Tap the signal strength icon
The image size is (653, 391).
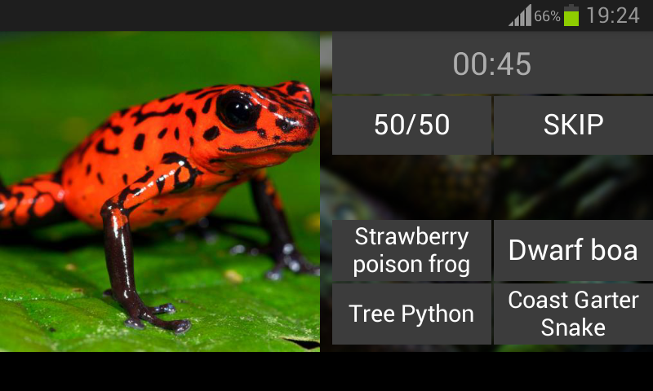pyautogui.click(x=520, y=15)
